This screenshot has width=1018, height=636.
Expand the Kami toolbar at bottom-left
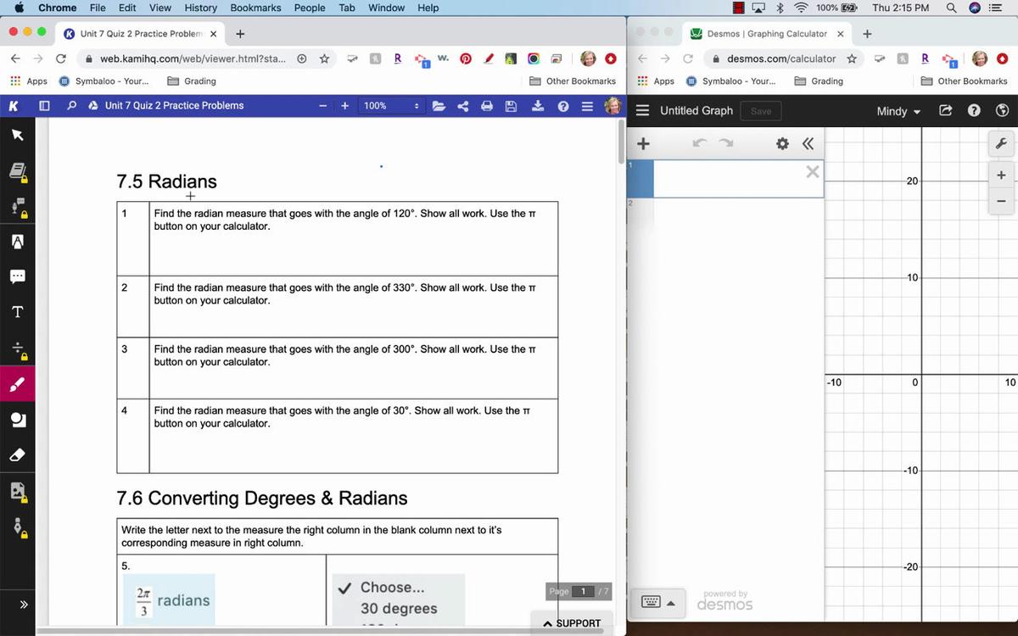[x=24, y=605]
